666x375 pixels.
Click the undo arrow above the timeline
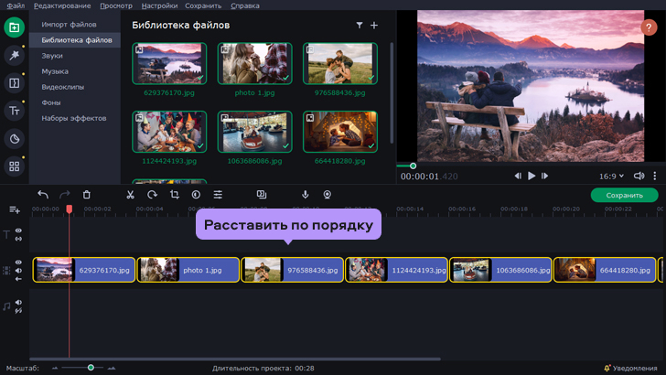point(43,195)
